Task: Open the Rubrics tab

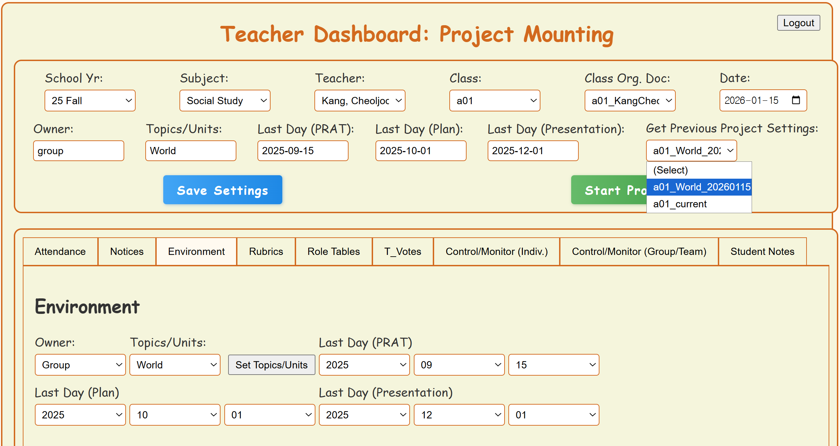Action: 266,251
